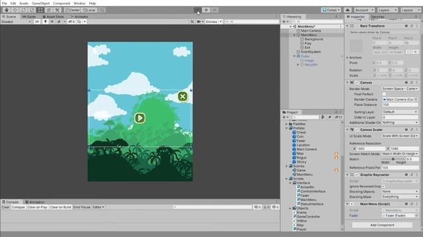
Task: Click the Collab button
Action: [331, 10]
